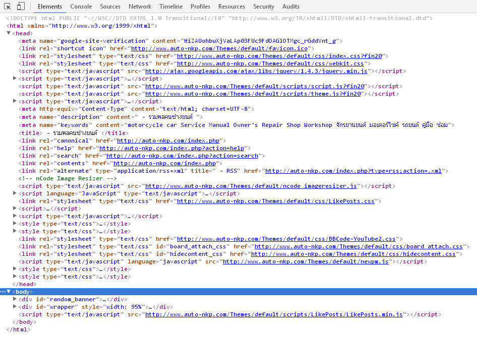477x337 pixels.
Task: Collapse the selected body element
Action: 9,292
